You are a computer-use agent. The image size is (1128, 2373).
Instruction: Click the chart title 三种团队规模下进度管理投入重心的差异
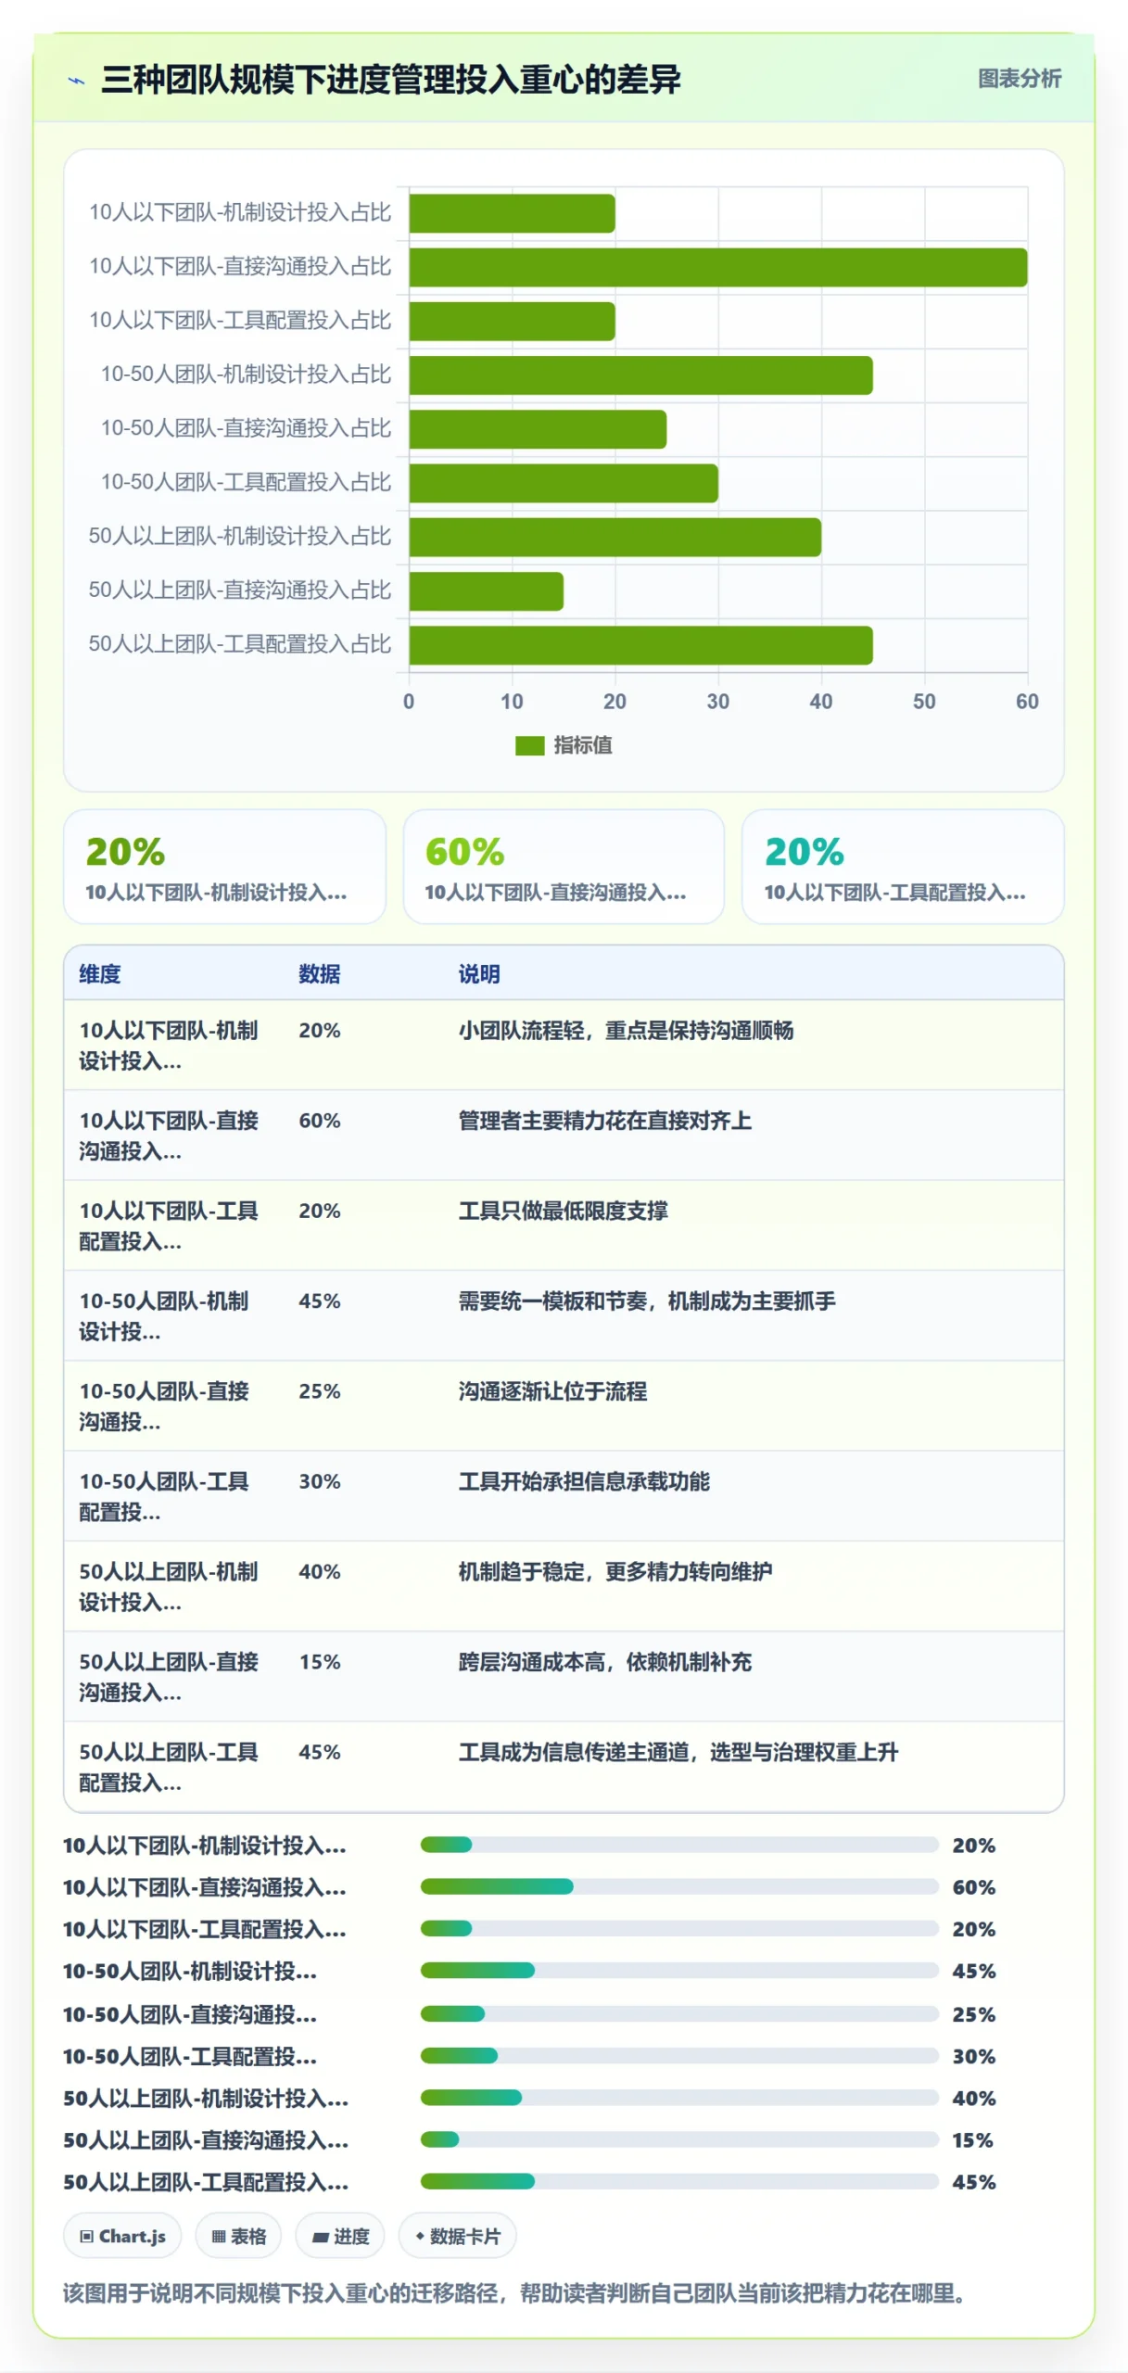pos(390,80)
